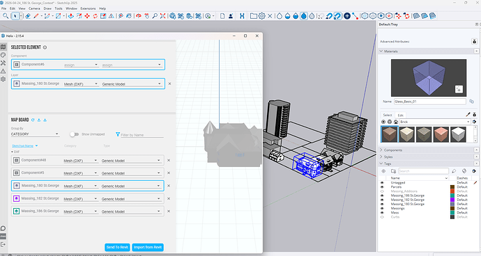The width and height of the screenshot is (481, 256).
Task: Open the Draw menu
Action: 47,8
